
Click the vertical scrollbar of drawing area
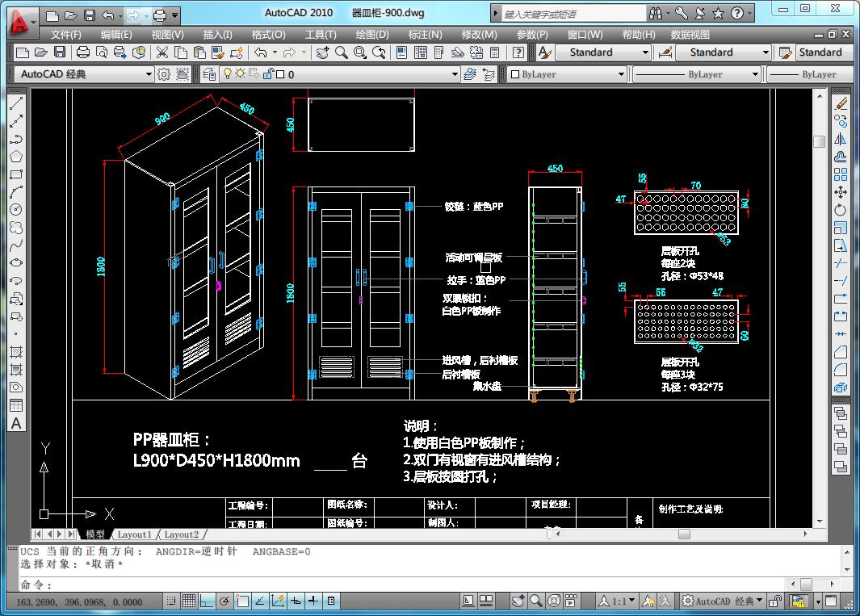tap(820, 308)
